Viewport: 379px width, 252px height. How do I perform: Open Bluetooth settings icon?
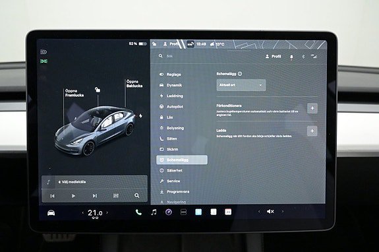[303, 57]
